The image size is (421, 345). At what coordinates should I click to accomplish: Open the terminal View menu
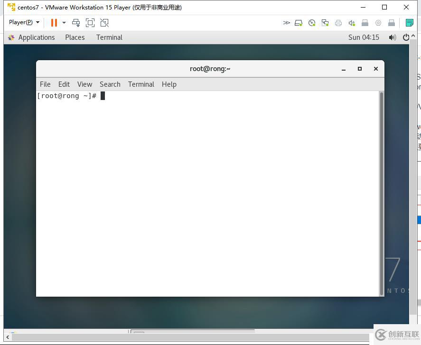click(x=84, y=84)
